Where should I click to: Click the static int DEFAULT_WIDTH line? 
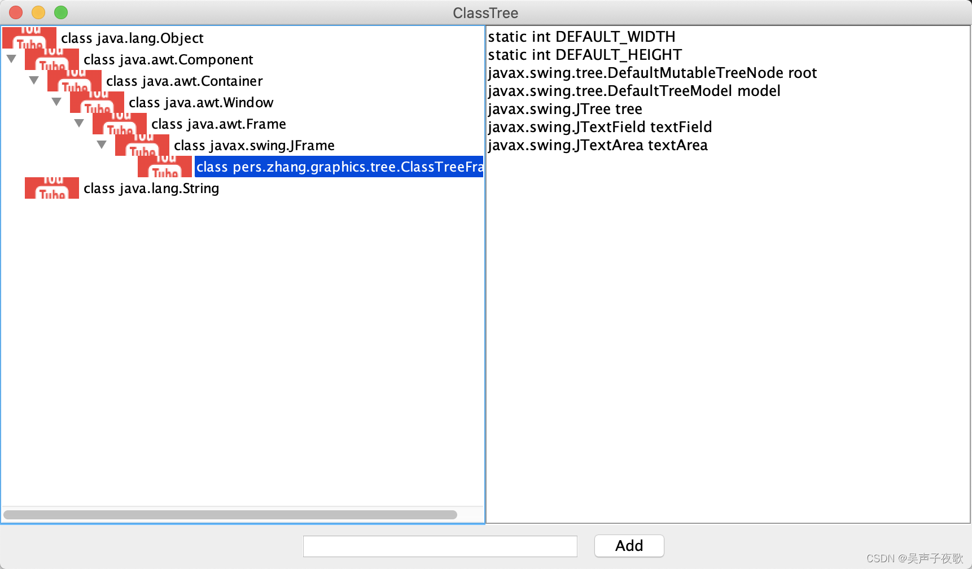point(581,37)
